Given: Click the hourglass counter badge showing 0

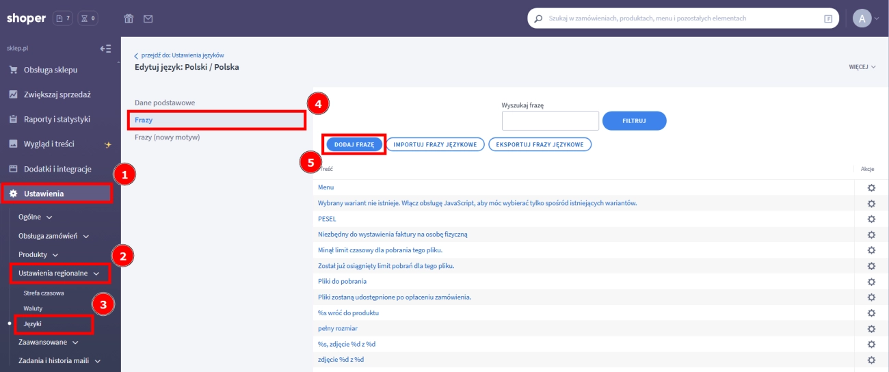Looking at the screenshot, I should [88, 18].
